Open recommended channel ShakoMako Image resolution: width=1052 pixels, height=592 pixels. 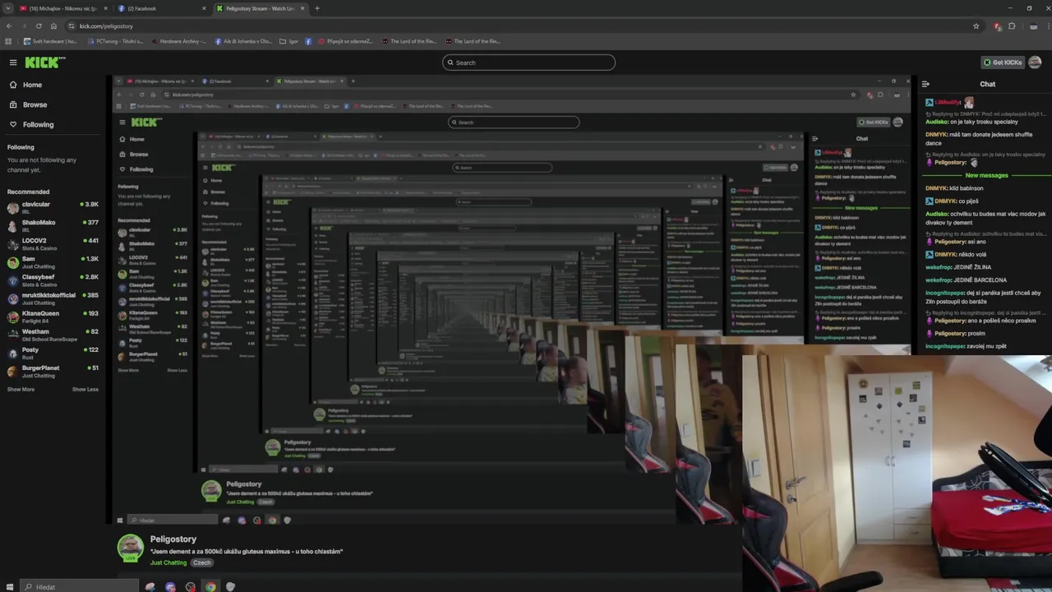[x=53, y=224]
